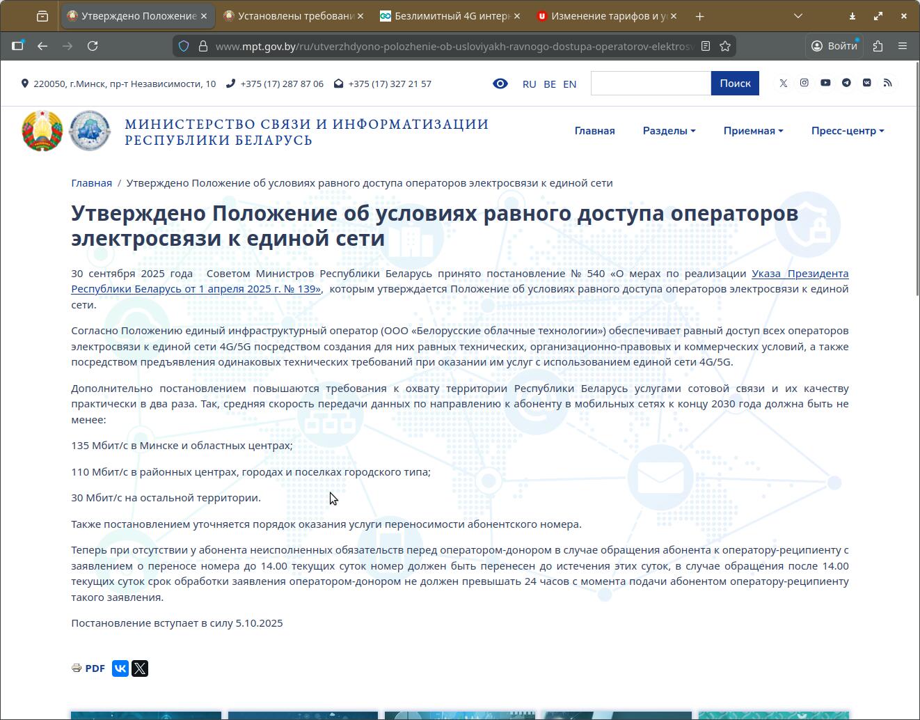
Task: Toggle the visually impaired eye mode
Action: click(500, 84)
